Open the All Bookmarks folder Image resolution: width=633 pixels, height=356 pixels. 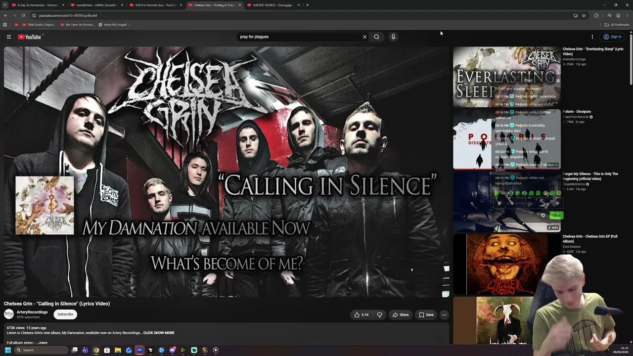point(617,24)
